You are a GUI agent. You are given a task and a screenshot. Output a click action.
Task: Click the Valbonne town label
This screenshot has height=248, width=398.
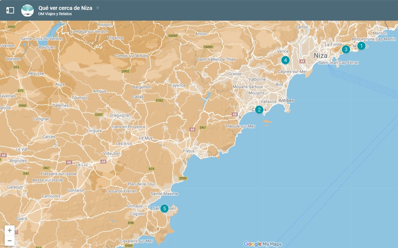pyautogui.click(x=257, y=79)
